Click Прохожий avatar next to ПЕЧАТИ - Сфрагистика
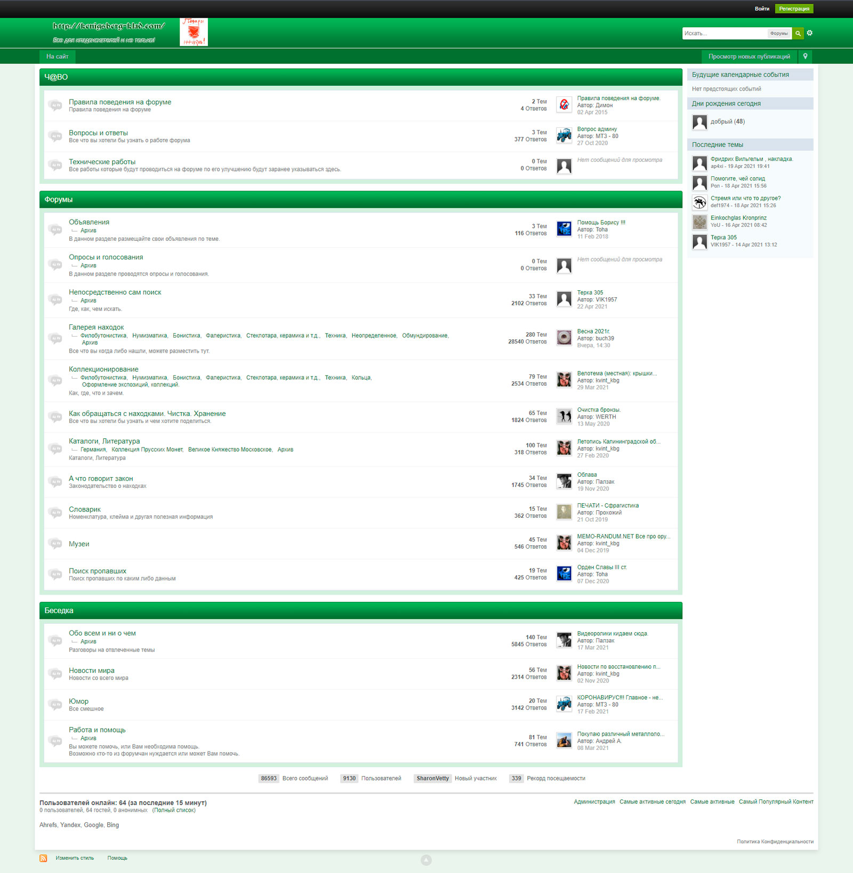 coord(564,512)
